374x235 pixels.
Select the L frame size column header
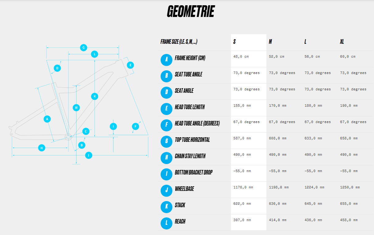[306, 42]
